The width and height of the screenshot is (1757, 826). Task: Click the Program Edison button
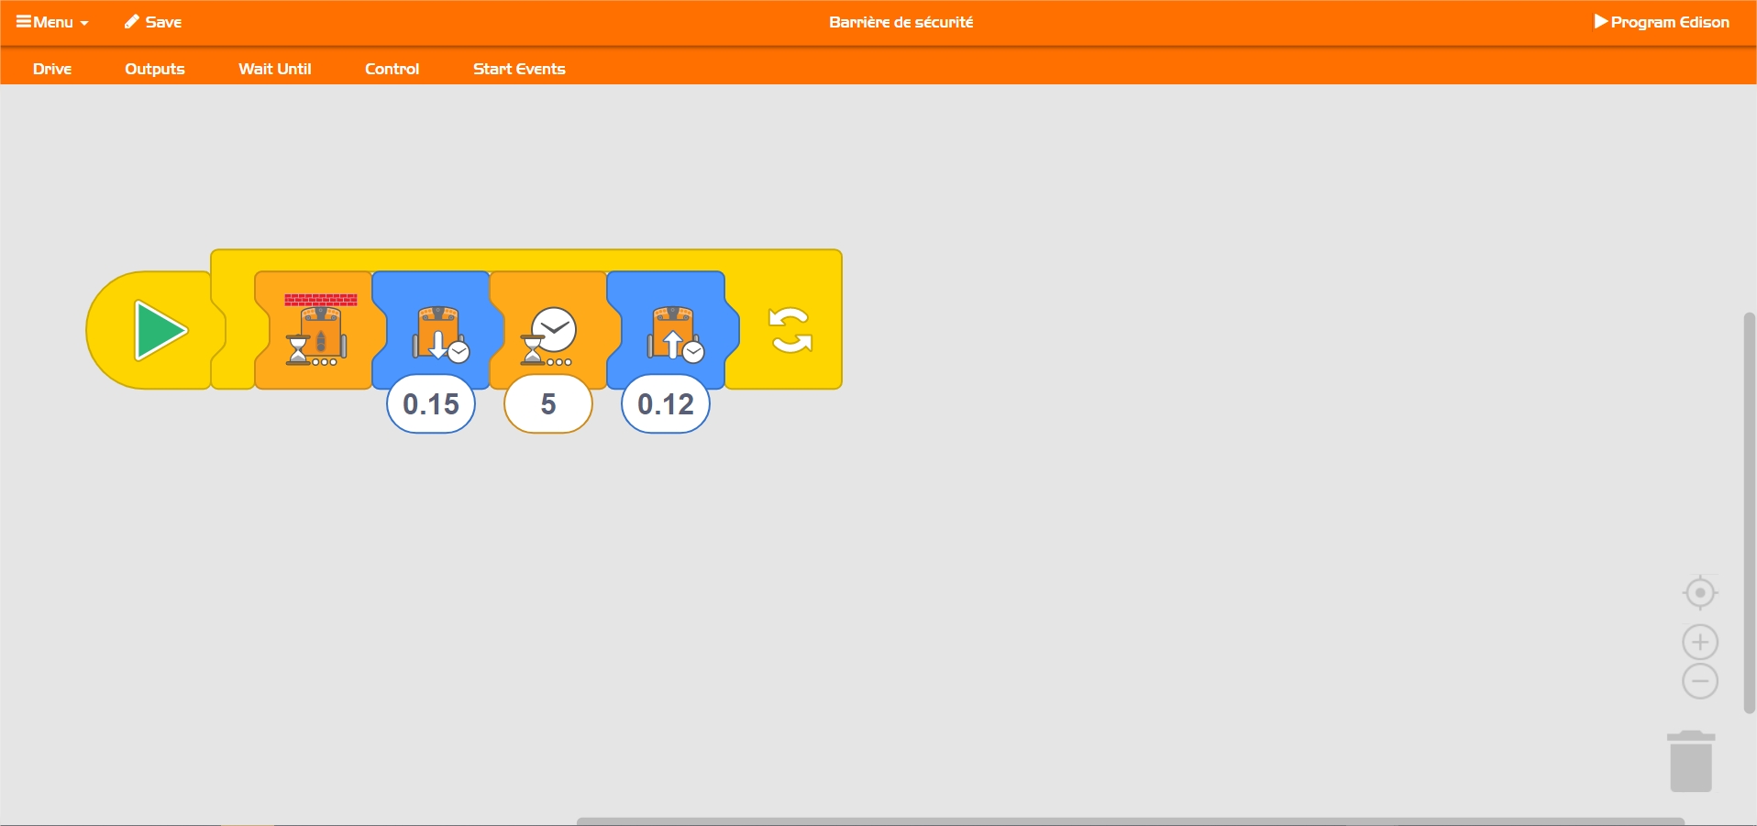(1662, 22)
